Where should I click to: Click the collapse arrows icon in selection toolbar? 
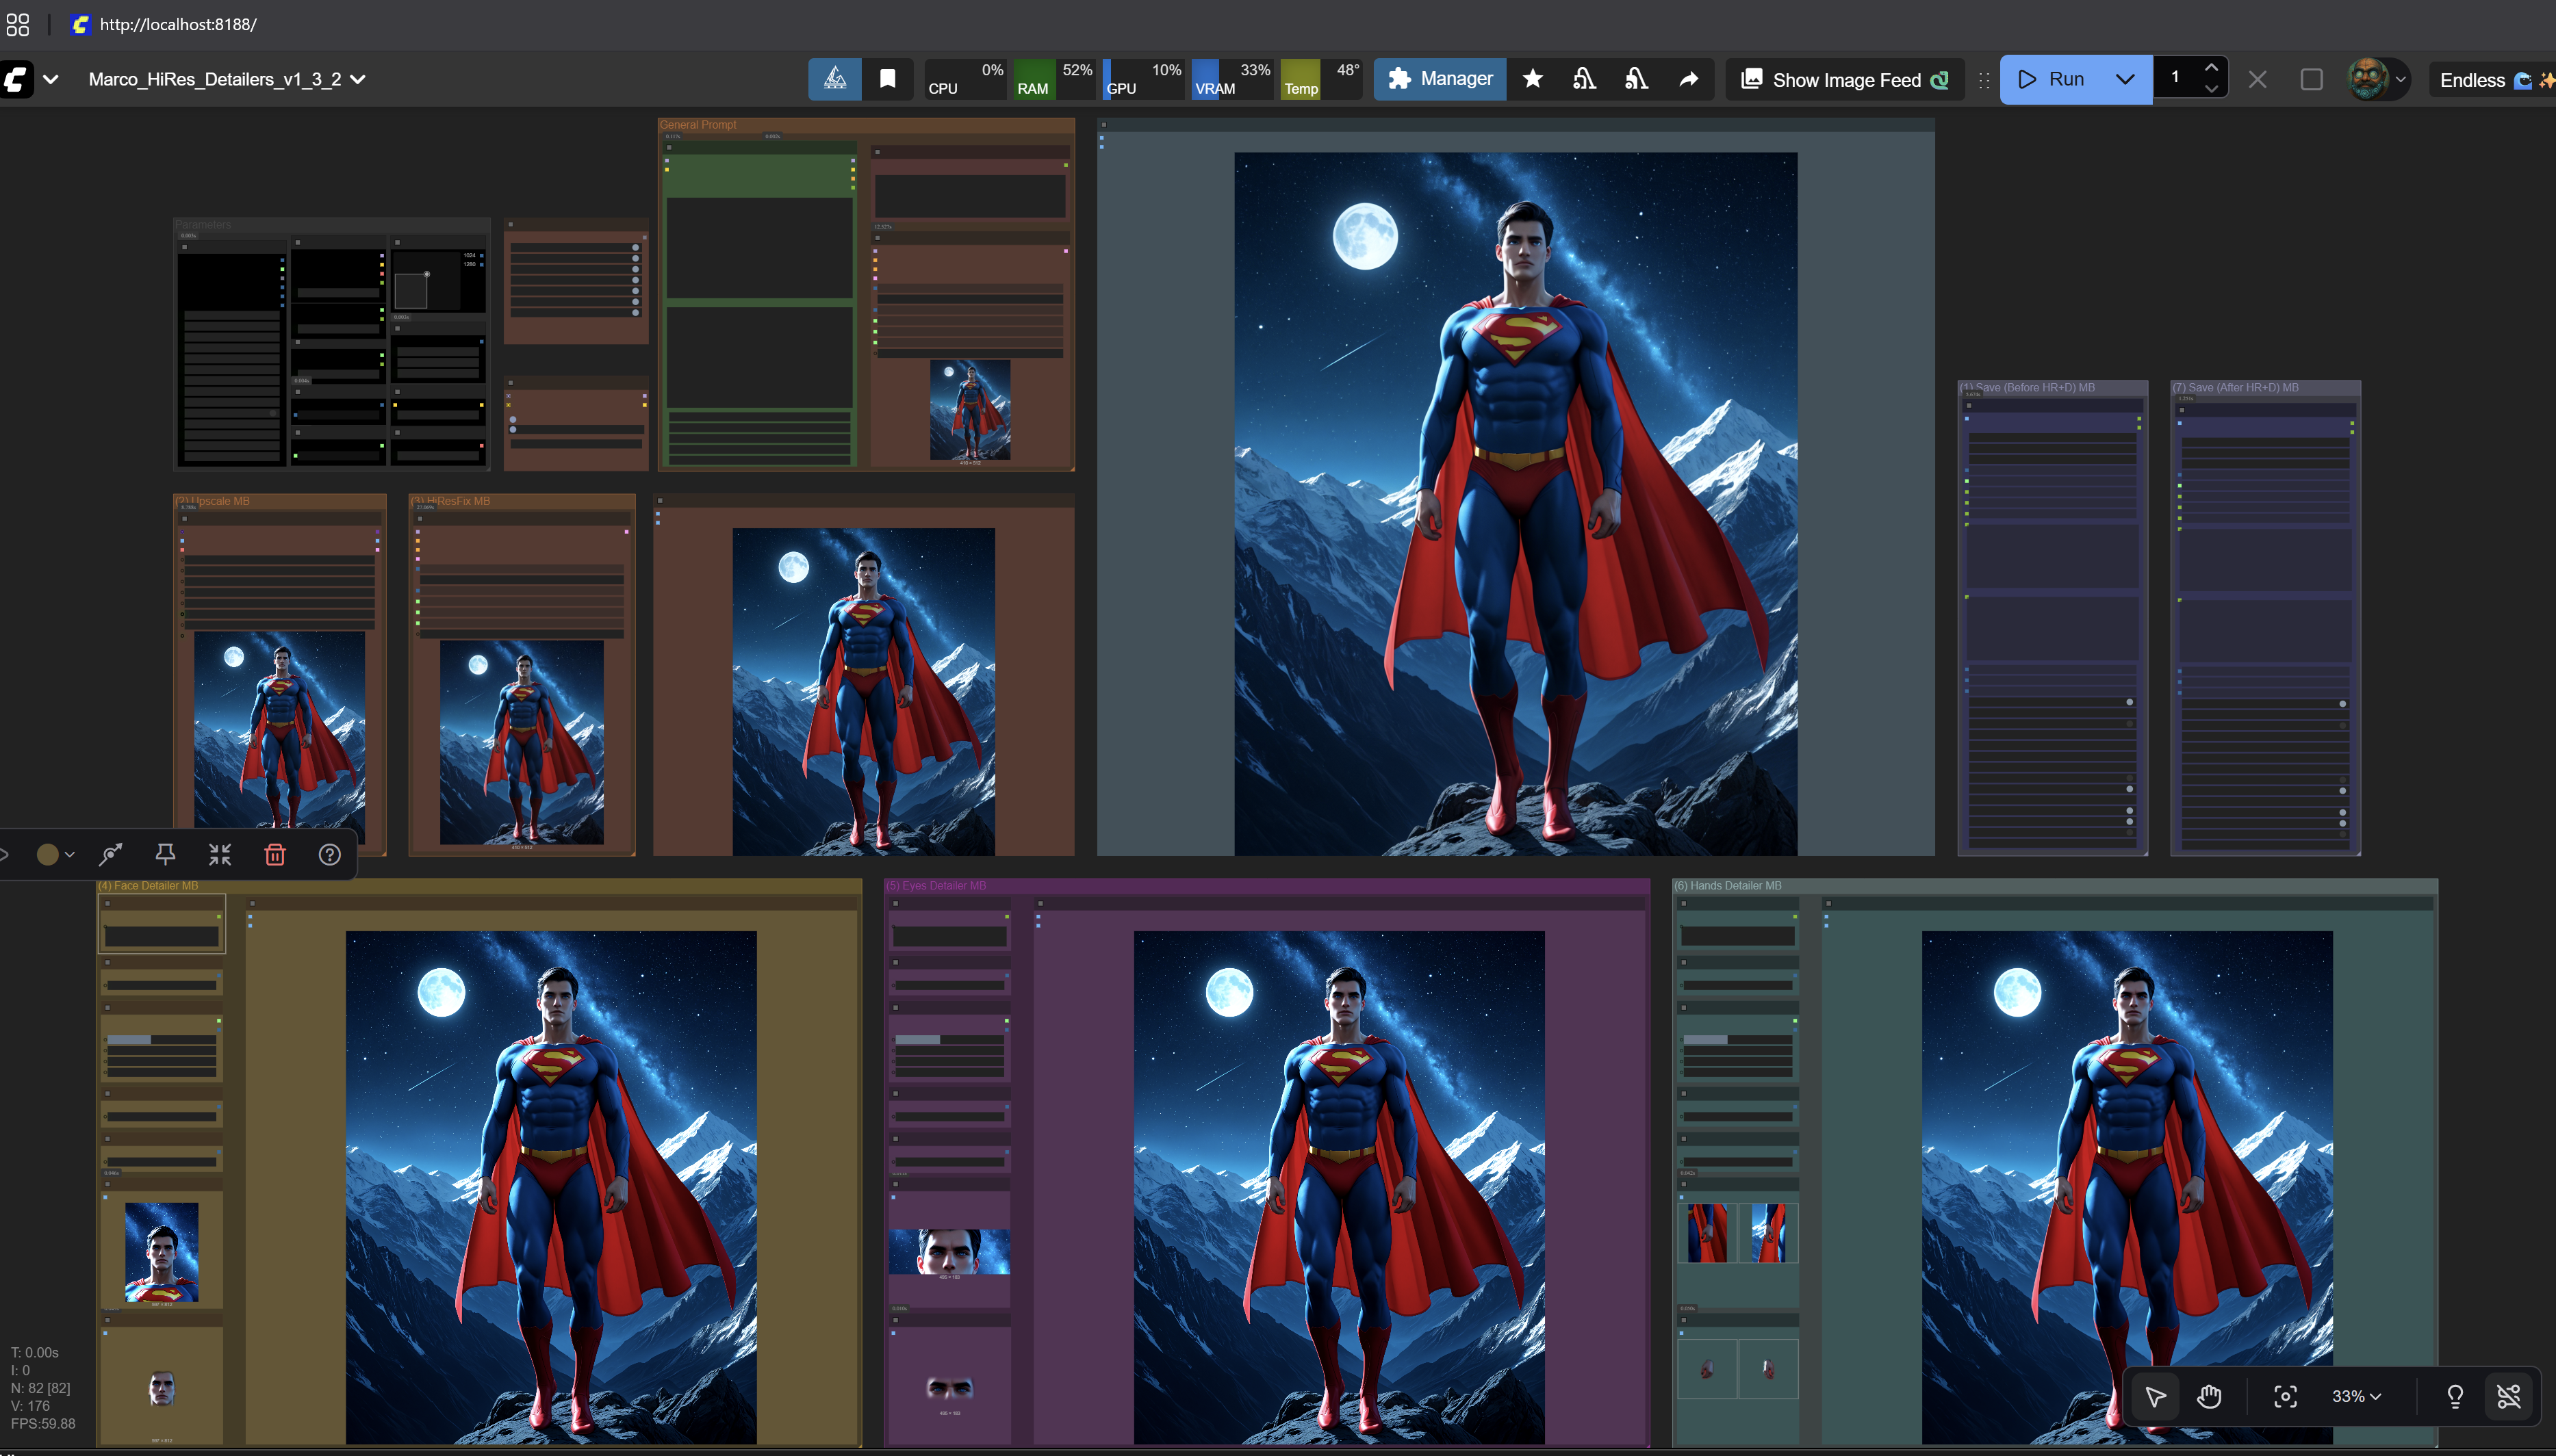coord(220,854)
